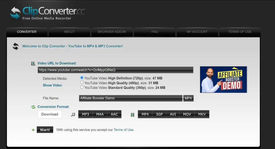
Task: Click the Detected Media label
Action: pos(55,79)
